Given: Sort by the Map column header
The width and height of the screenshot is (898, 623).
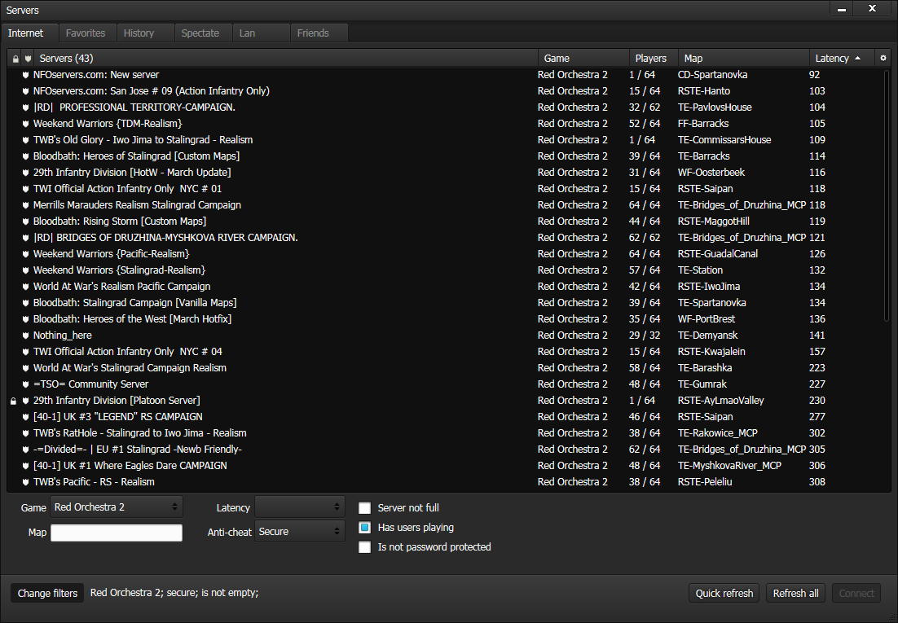Looking at the screenshot, I should pos(743,58).
